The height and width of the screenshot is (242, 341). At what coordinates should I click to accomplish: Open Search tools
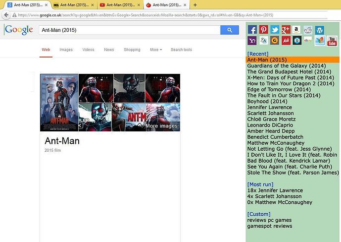pyautogui.click(x=181, y=50)
